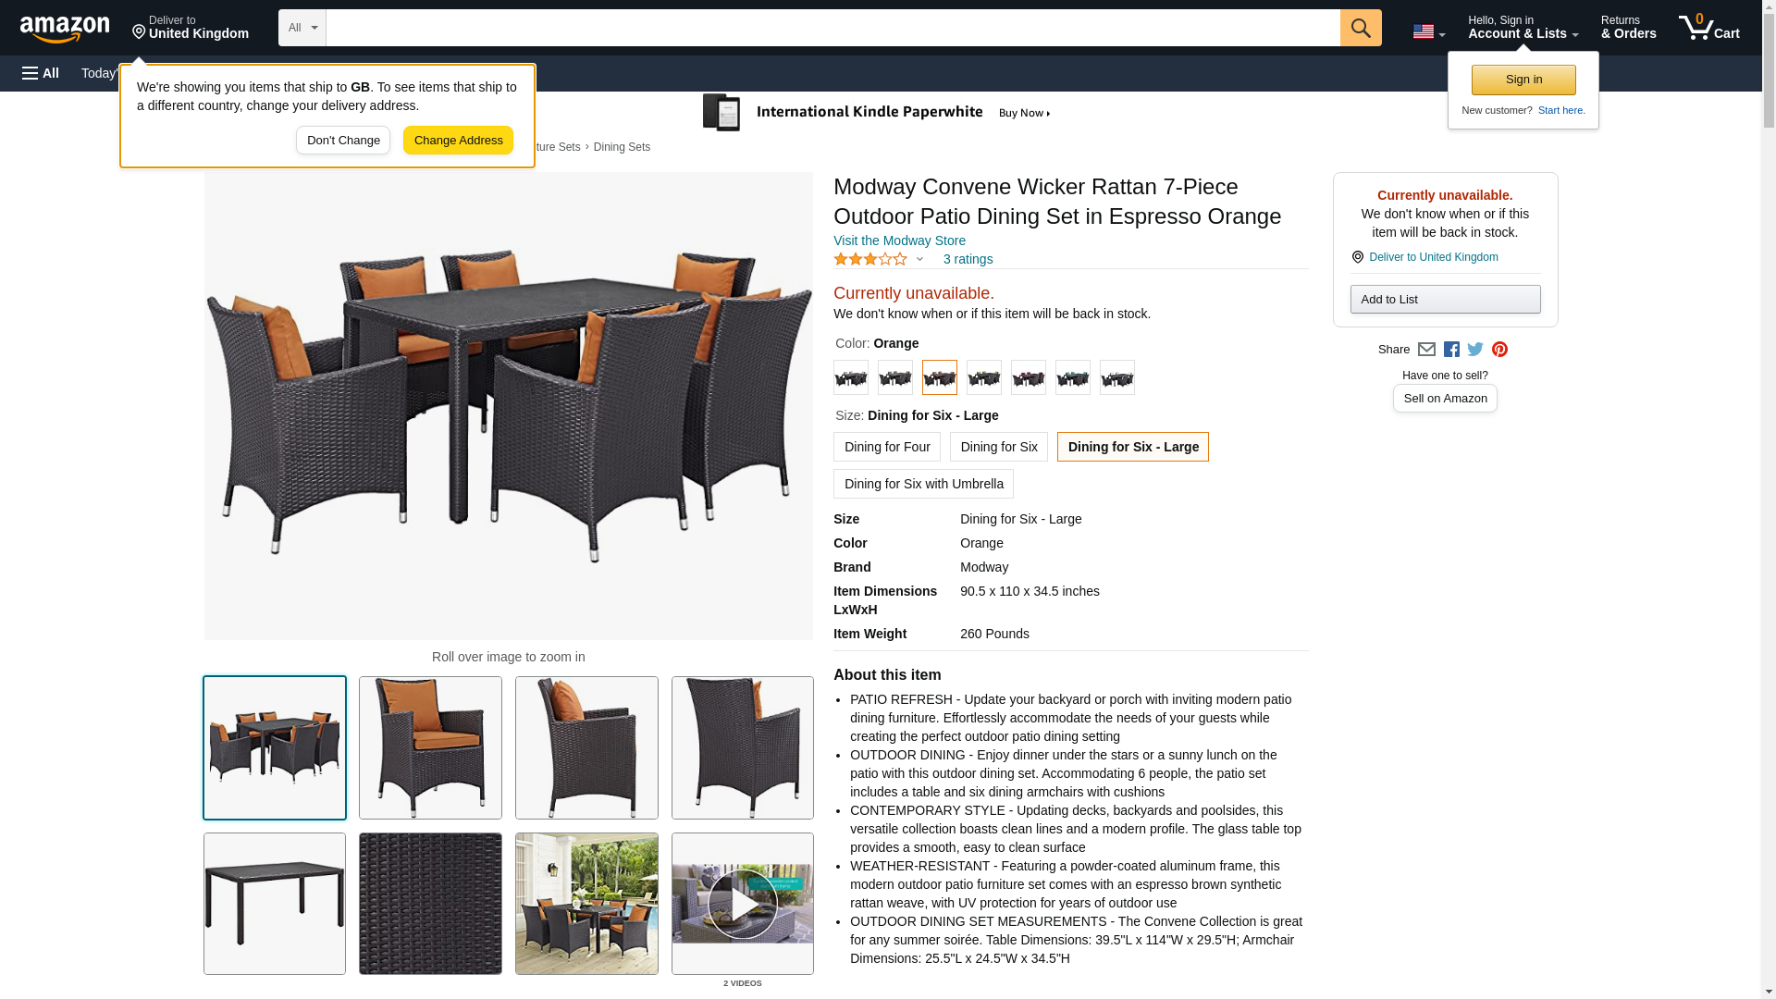Expand the country flag language dropdown

tap(1429, 32)
